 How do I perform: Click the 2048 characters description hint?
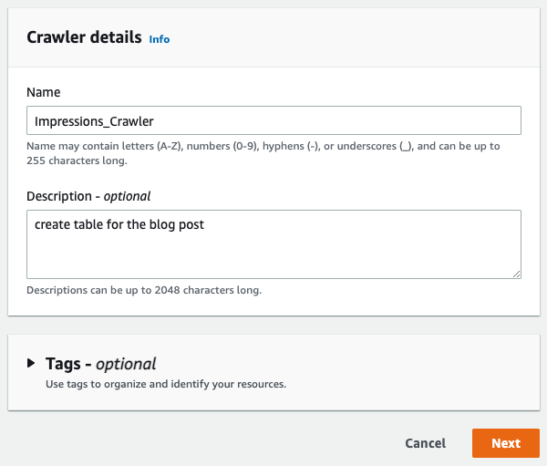(144, 290)
